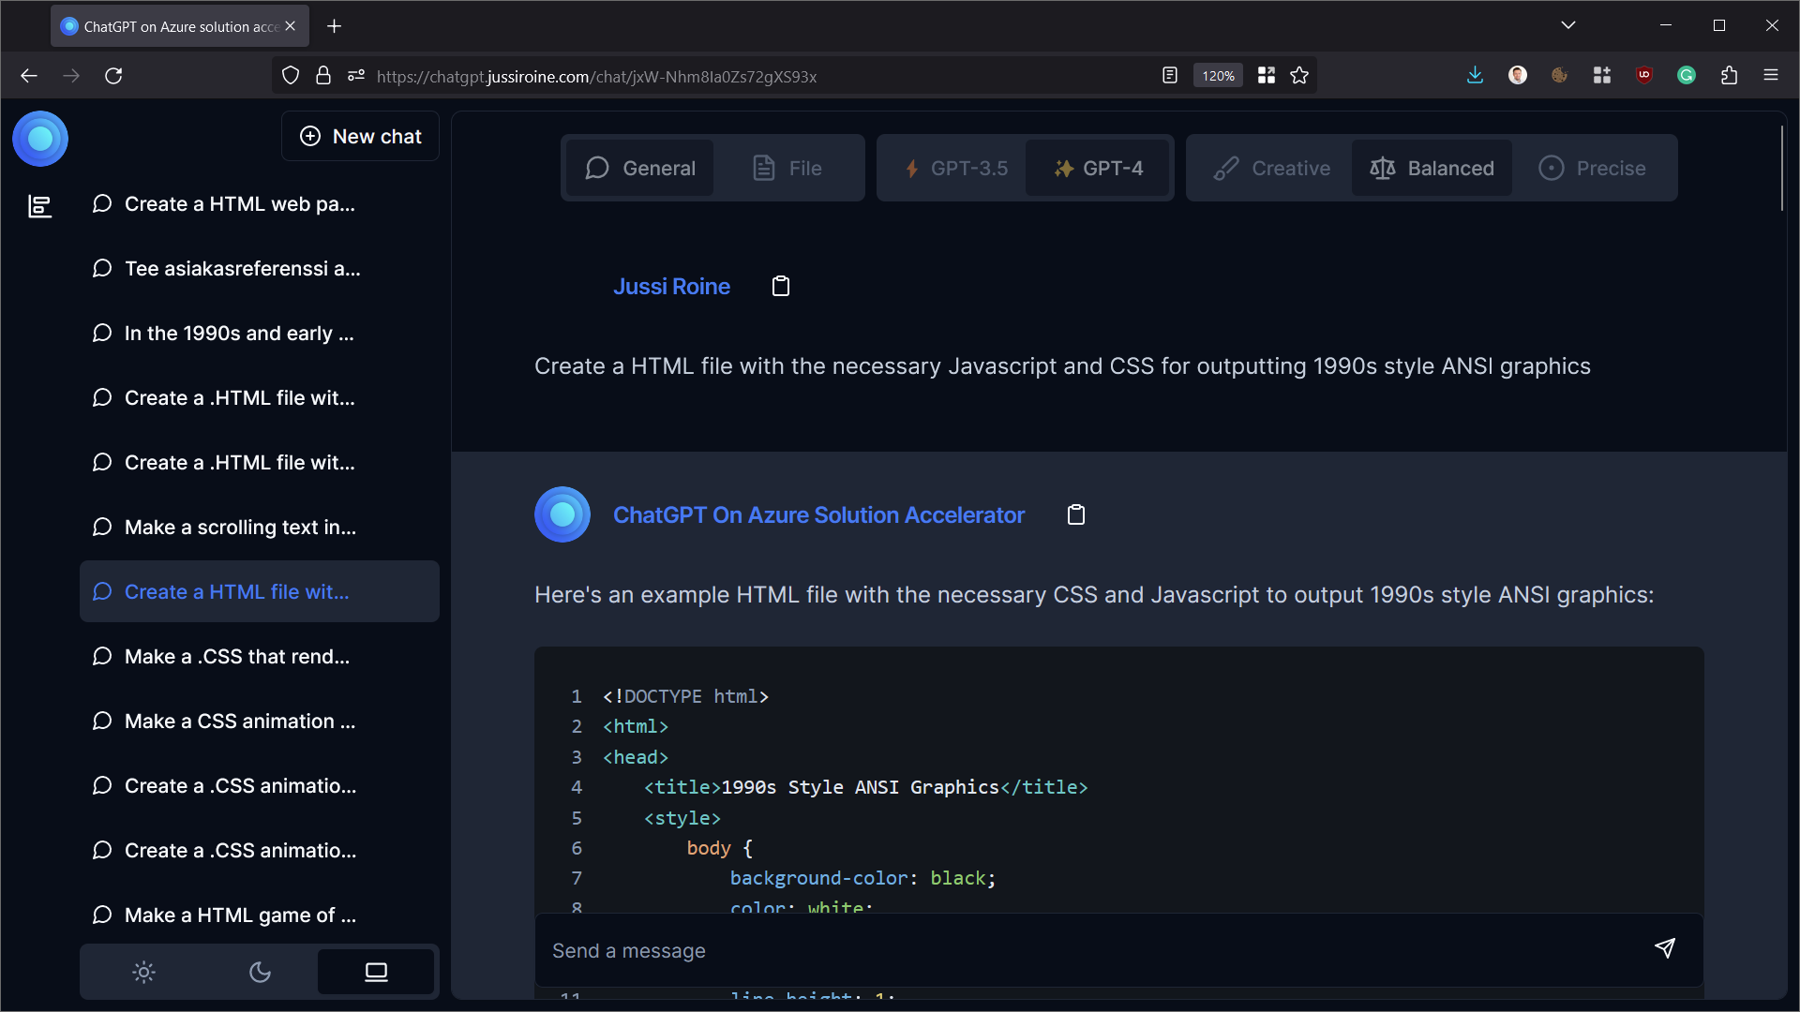The width and height of the screenshot is (1800, 1012).
Task: Expand the list all tabs dropdown
Action: 1568,25
